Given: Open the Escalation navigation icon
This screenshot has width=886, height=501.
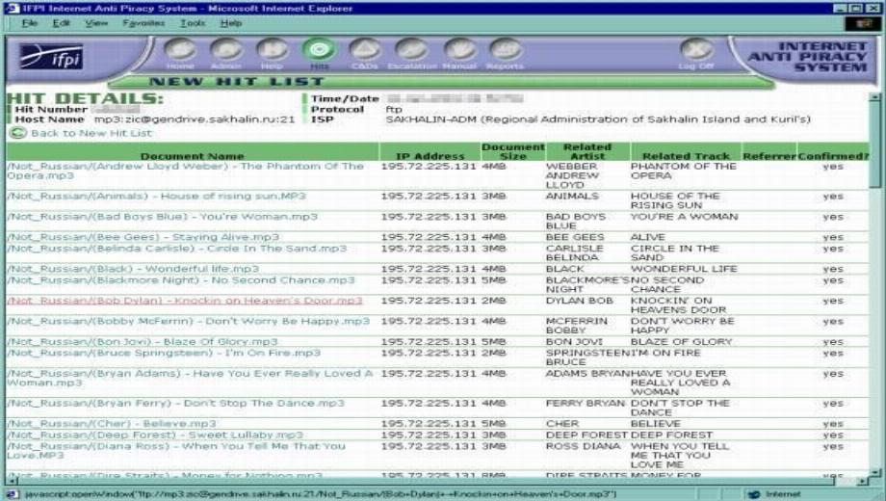Looking at the screenshot, I should [x=411, y=51].
